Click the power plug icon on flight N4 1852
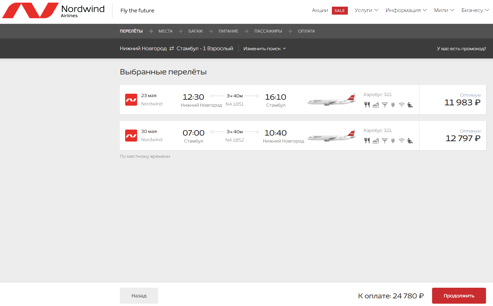Image resolution: width=493 pixels, height=306 pixels. [393, 141]
